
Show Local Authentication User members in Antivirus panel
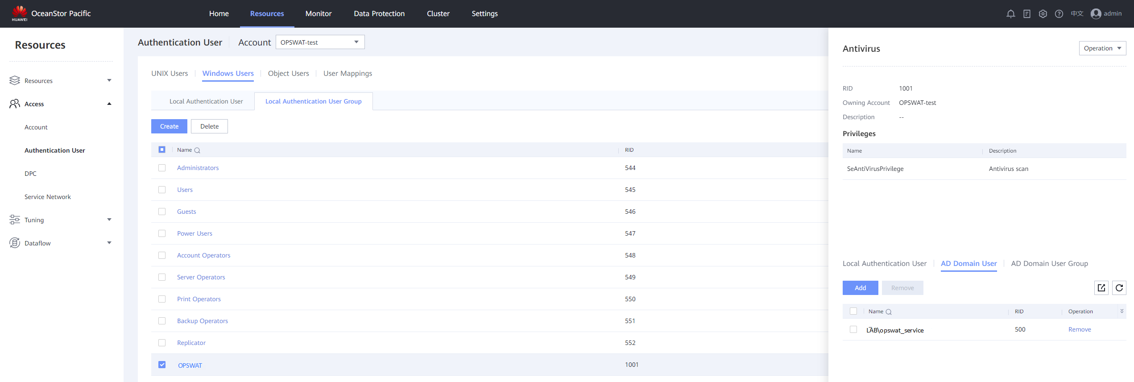tap(884, 263)
